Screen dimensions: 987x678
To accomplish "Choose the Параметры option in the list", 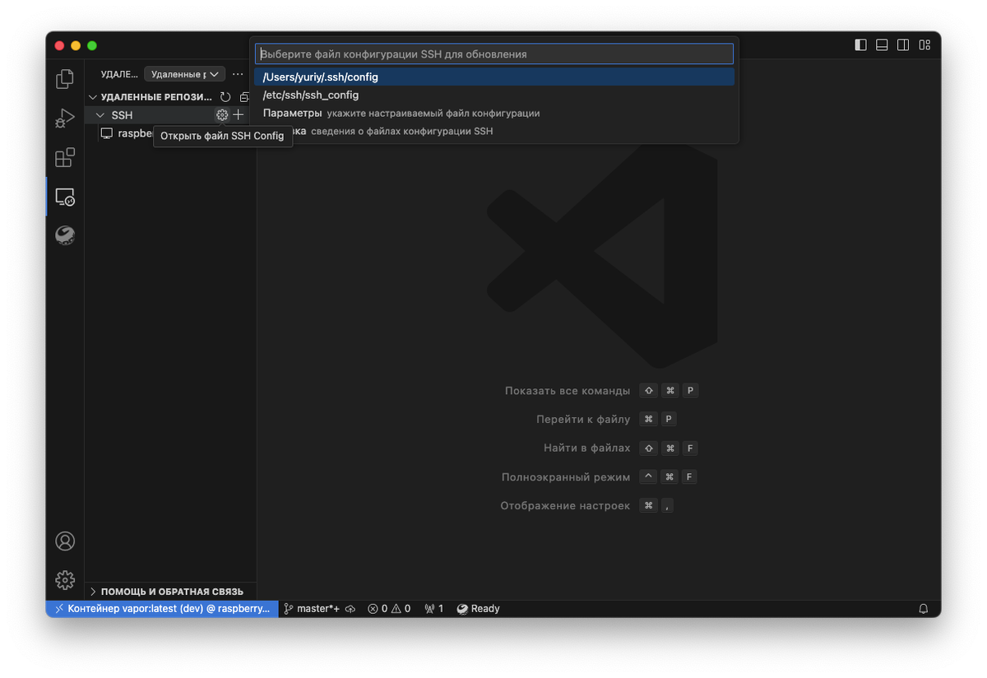I will coord(494,113).
